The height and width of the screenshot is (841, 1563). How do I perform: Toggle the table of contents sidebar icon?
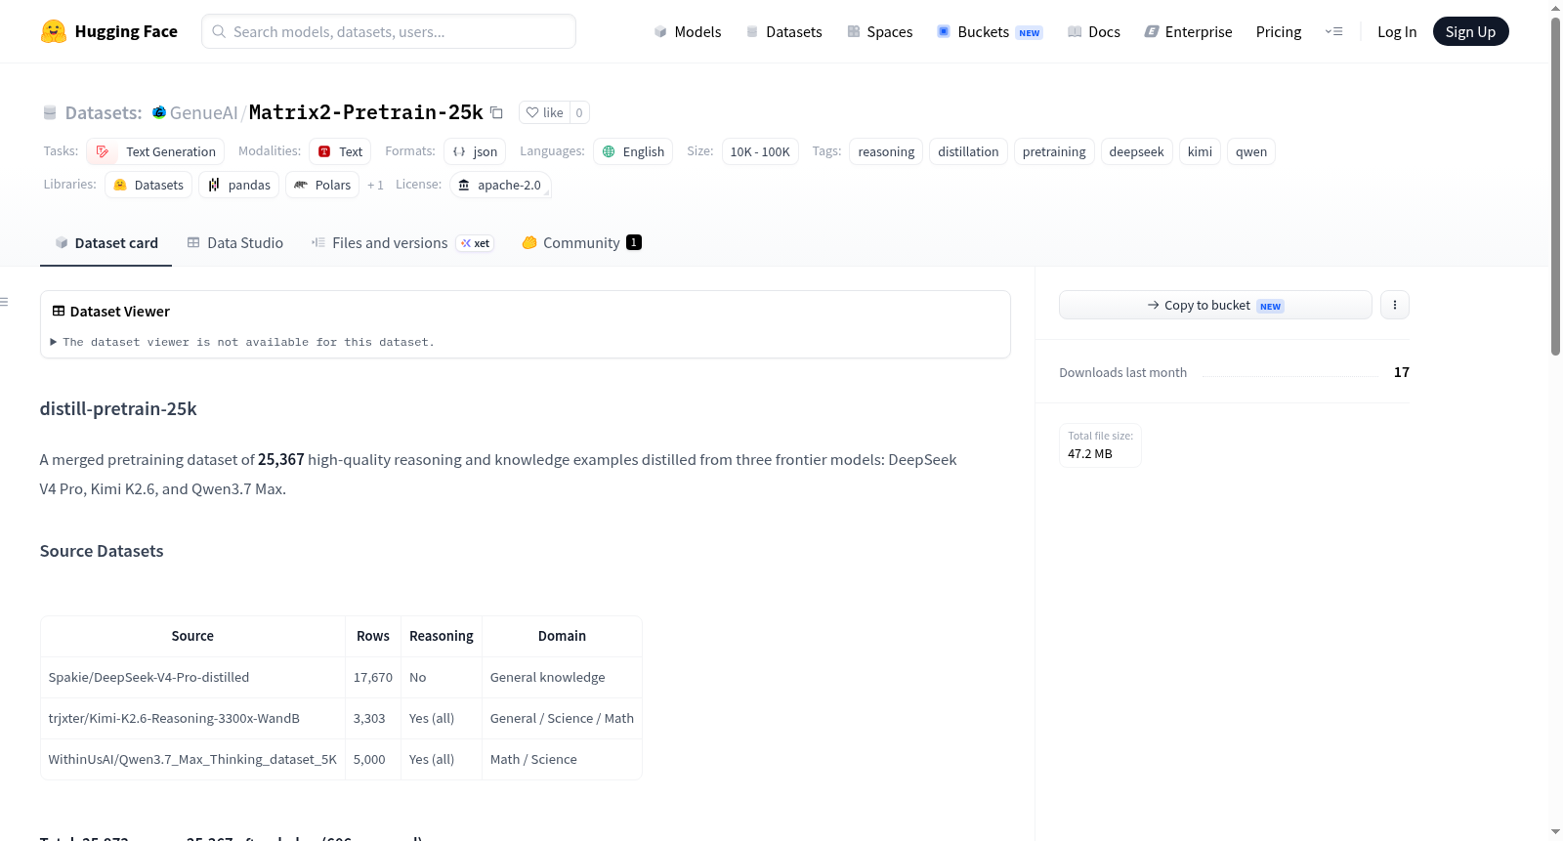pyautogui.click(x=5, y=302)
